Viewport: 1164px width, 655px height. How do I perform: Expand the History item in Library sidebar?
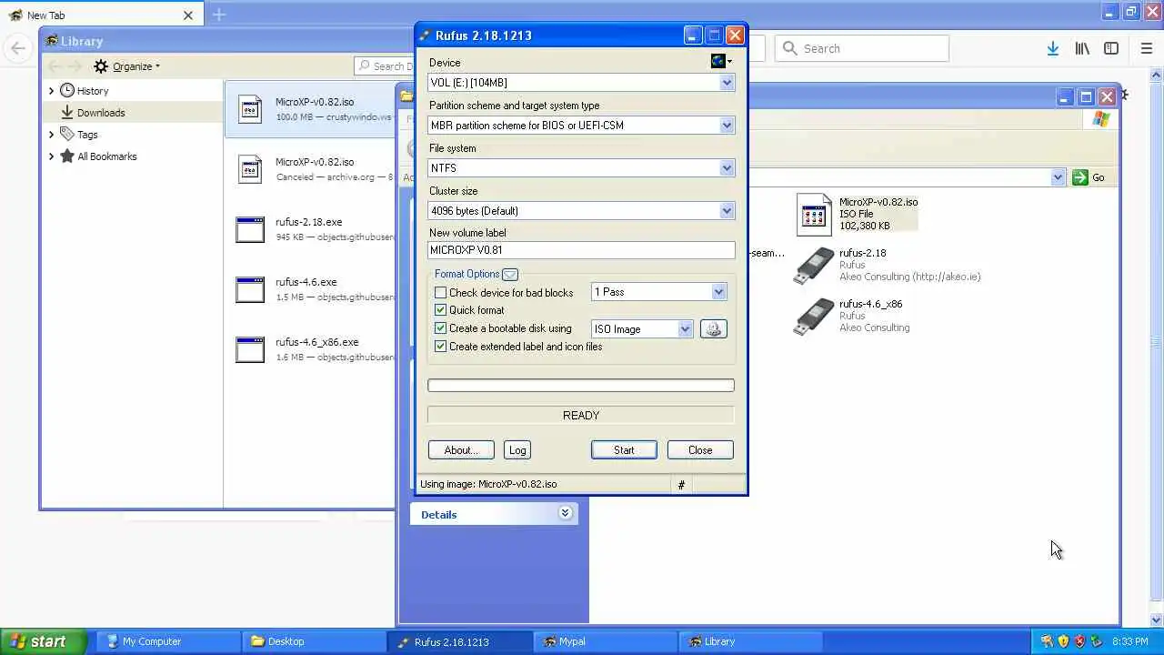(52, 91)
